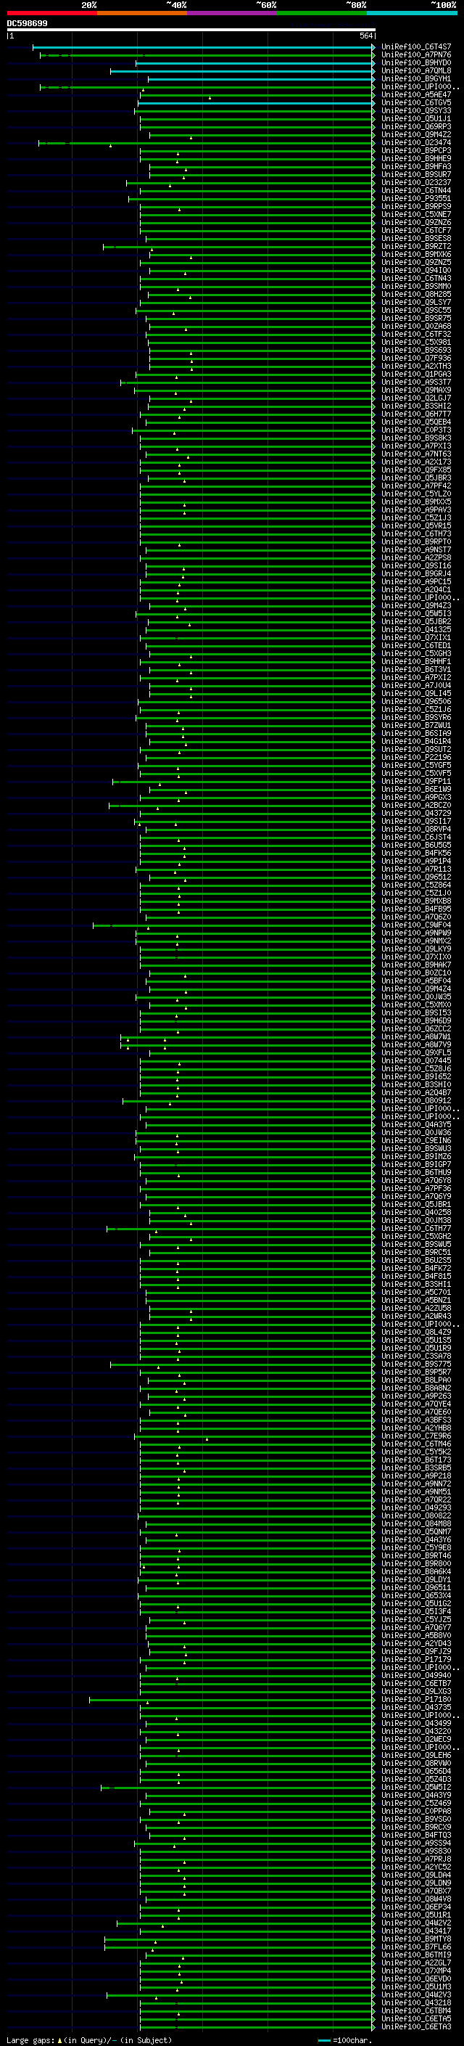This screenshot has height=2046, width=464.
Task: Select the UniRef100_Q8RVP4 label
Action: pyautogui.click(x=416, y=829)
